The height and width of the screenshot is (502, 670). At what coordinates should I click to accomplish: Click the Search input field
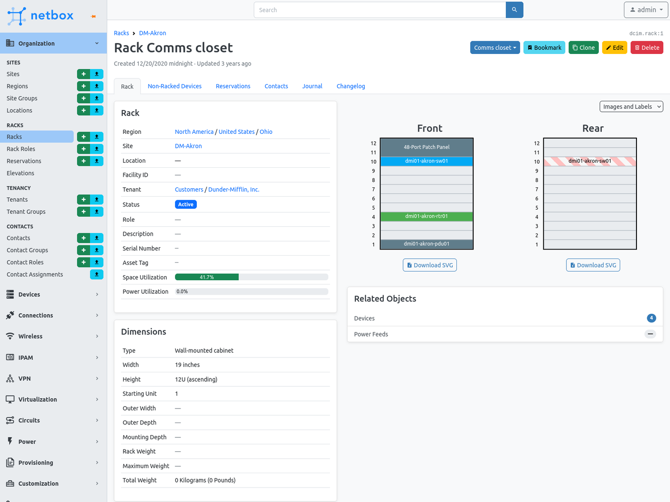[380, 10]
